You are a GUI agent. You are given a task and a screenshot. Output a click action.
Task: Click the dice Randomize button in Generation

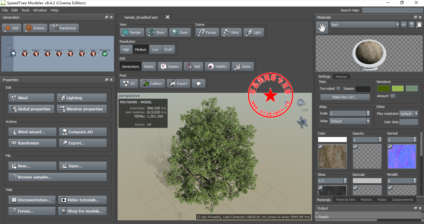point(64,28)
